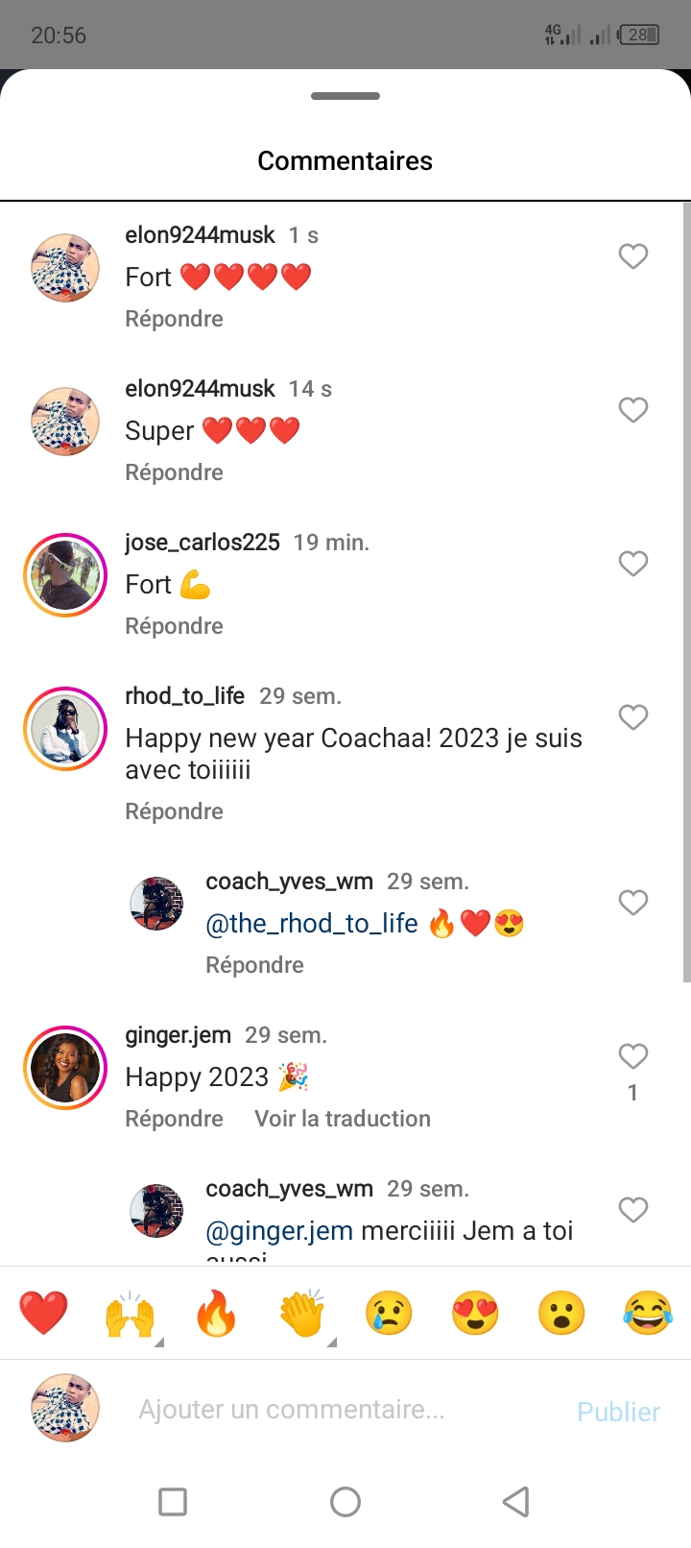
Task: Tap the comments sheet drag handle
Action: (x=345, y=96)
